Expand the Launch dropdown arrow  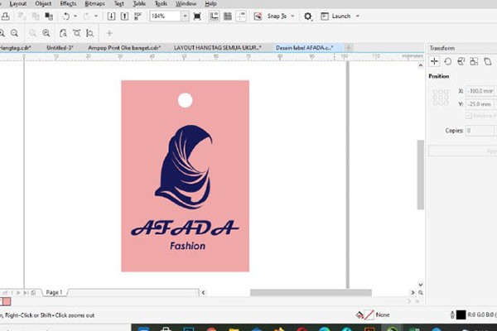358,17
